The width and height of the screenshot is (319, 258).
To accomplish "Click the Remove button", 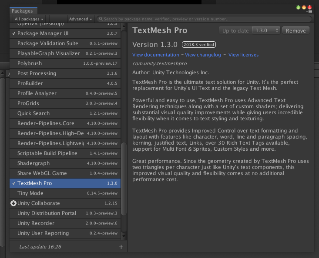I will (x=296, y=30).
